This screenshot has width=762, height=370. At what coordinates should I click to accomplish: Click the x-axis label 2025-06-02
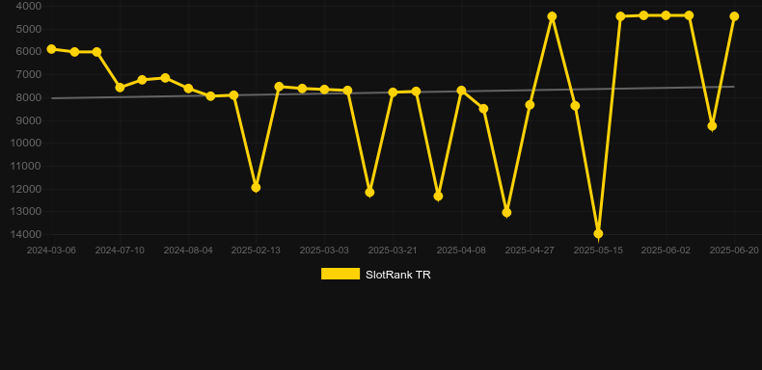(x=666, y=251)
